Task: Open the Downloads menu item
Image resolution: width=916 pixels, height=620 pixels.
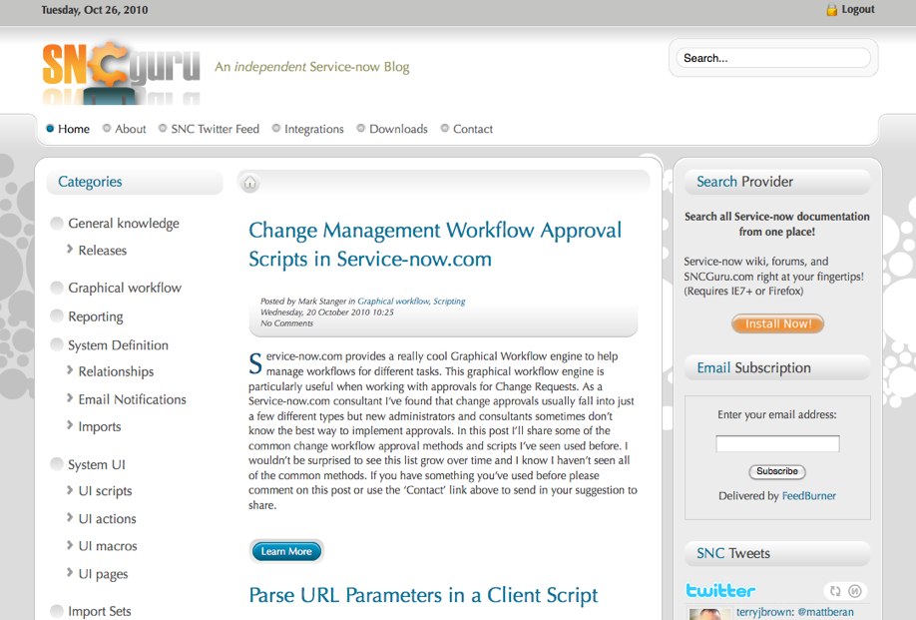Action: tap(398, 129)
